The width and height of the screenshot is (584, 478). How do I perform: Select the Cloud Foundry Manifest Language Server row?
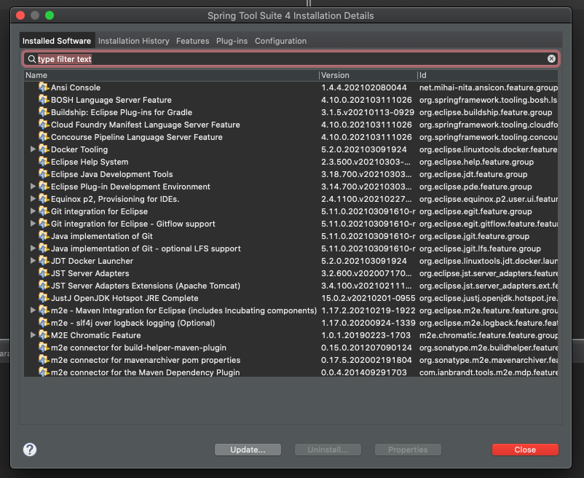click(x=291, y=125)
